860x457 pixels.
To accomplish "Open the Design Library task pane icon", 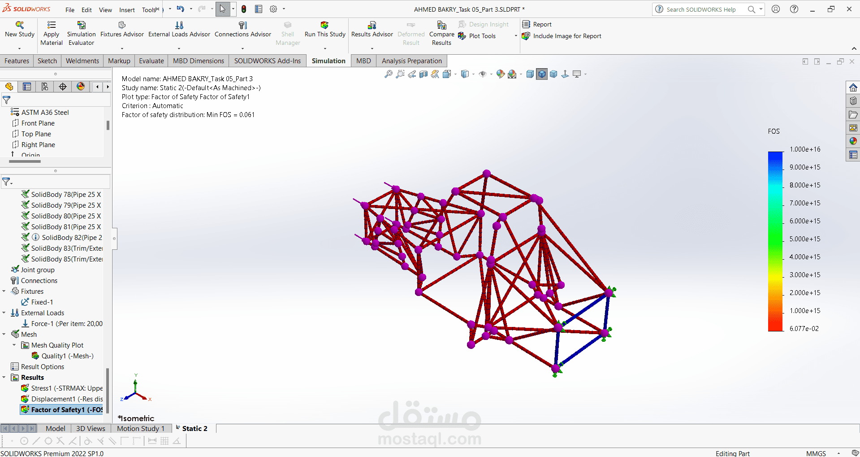I will tap(853, 101).
